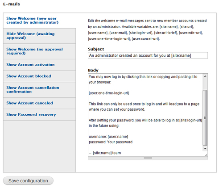Click the Body scrollbar up arrow
This screenshot has width=223, height=188.
point(205,76)
